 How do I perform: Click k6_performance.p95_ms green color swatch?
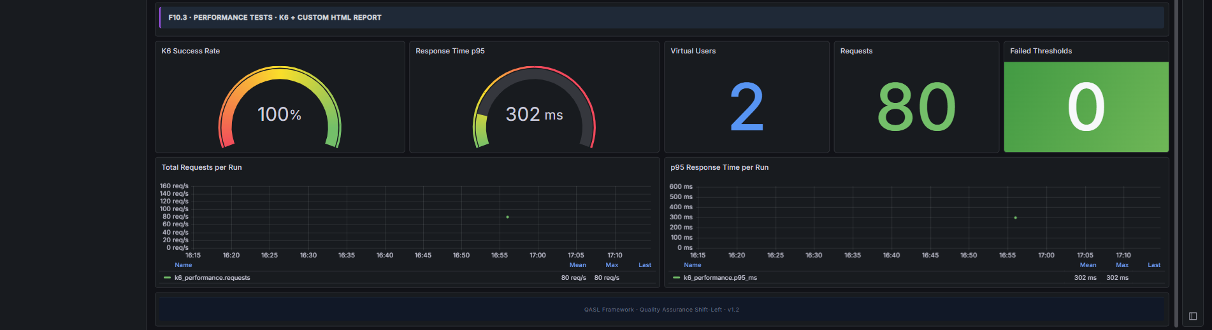(676, 278)
